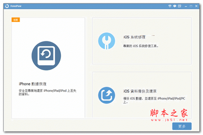Click the 安全並專業地還原 description text
The width and height of the screenshot is (203, 135).
47,92
